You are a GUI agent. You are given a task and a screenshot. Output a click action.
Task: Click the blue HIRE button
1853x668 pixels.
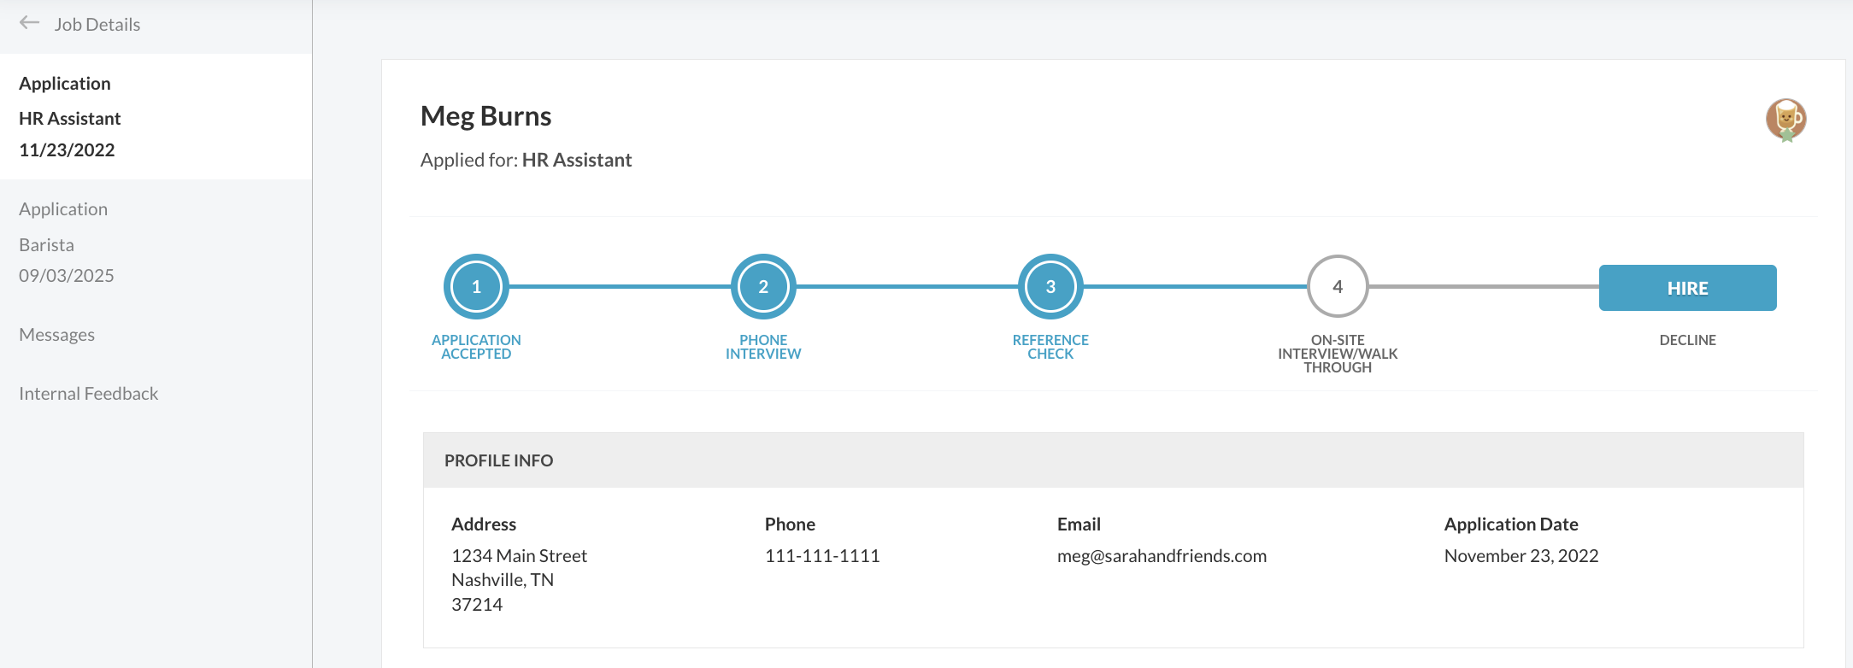tap(1687, 288)
